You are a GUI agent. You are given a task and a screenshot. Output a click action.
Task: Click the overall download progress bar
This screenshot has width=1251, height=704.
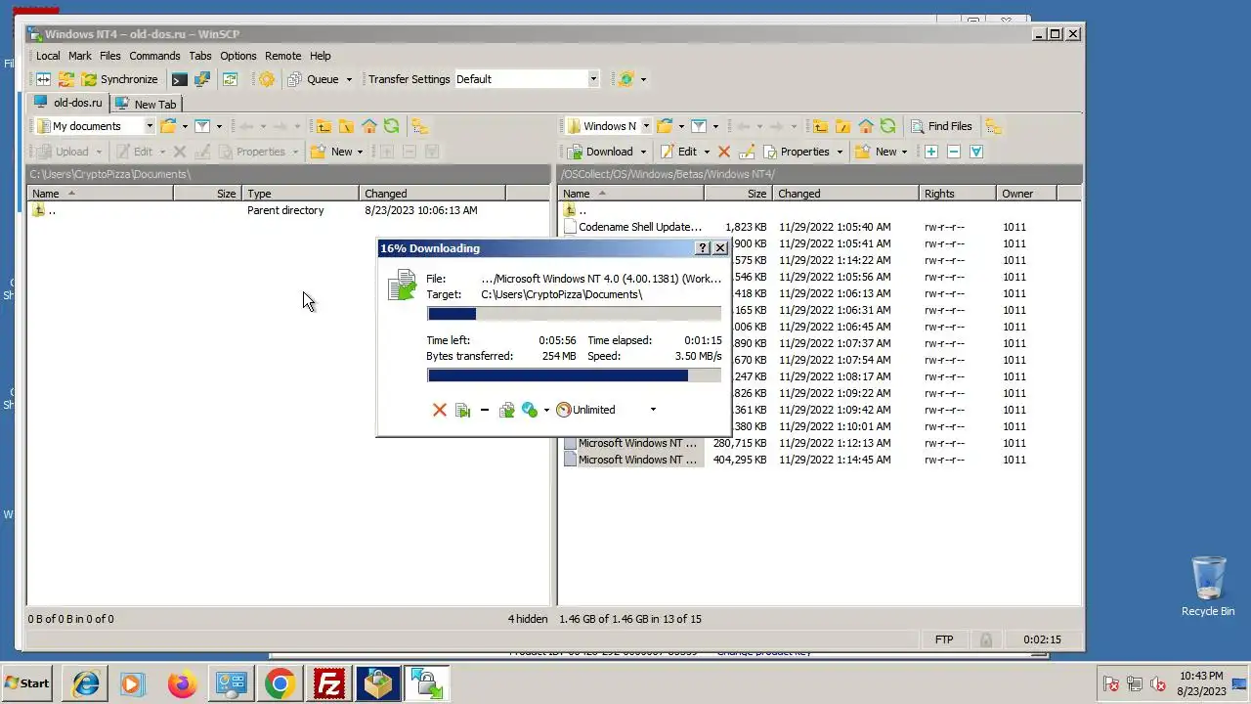pos(574,375)
